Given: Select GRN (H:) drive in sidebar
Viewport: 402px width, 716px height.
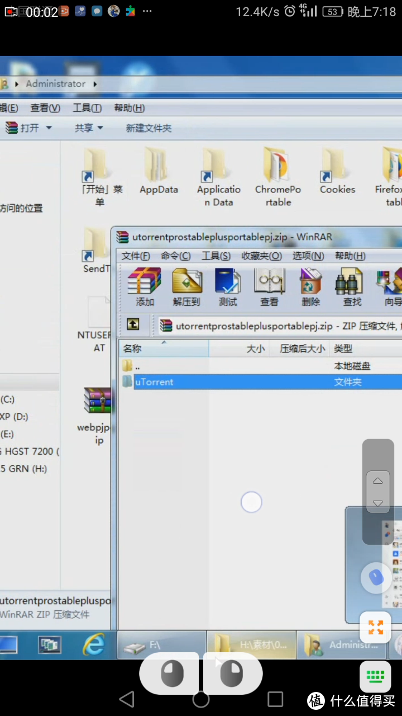Looking at the screenshot, I should (x=24, y=469).
